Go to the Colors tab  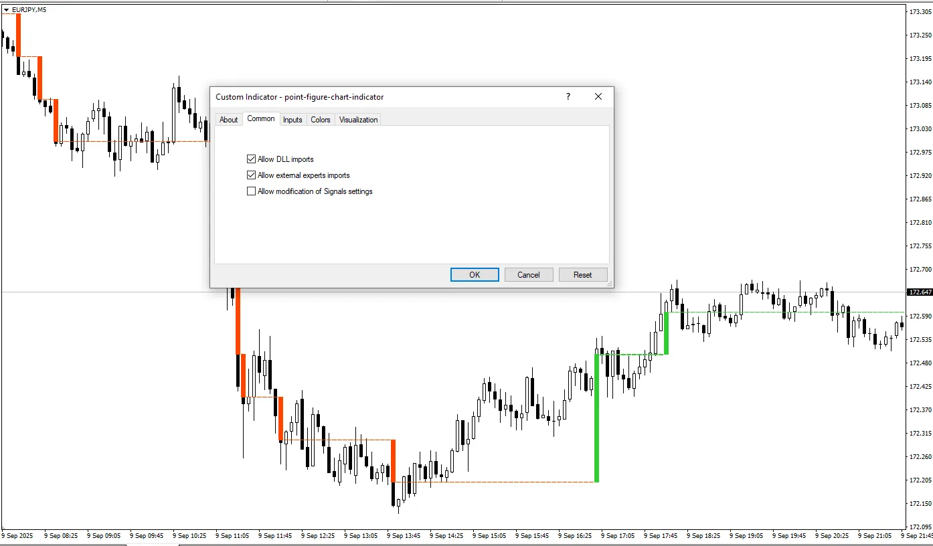coord(321,120)
